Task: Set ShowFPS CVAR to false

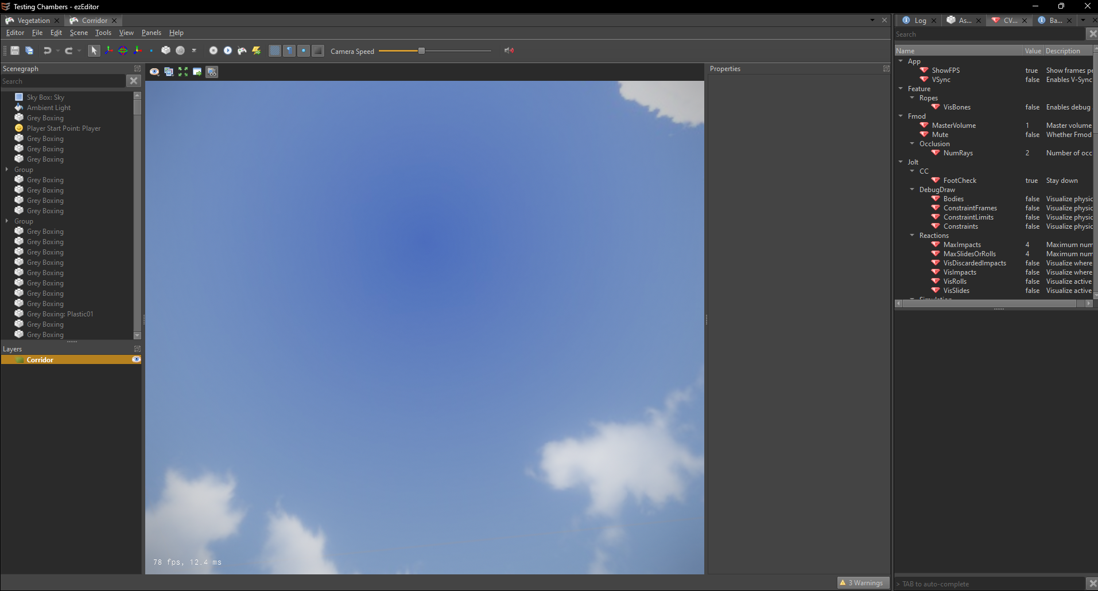Action: click(1031, 70)
